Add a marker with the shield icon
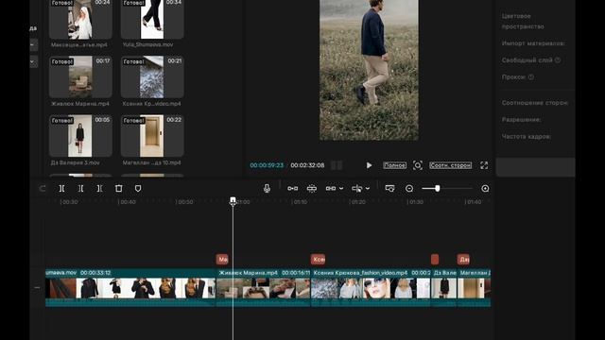Viewport: 605px width, 340px height. [138, 189]
